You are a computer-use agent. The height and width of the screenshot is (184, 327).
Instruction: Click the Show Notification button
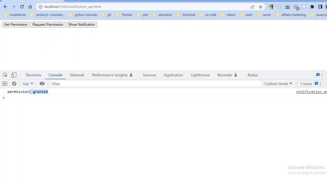pos(82,25)
